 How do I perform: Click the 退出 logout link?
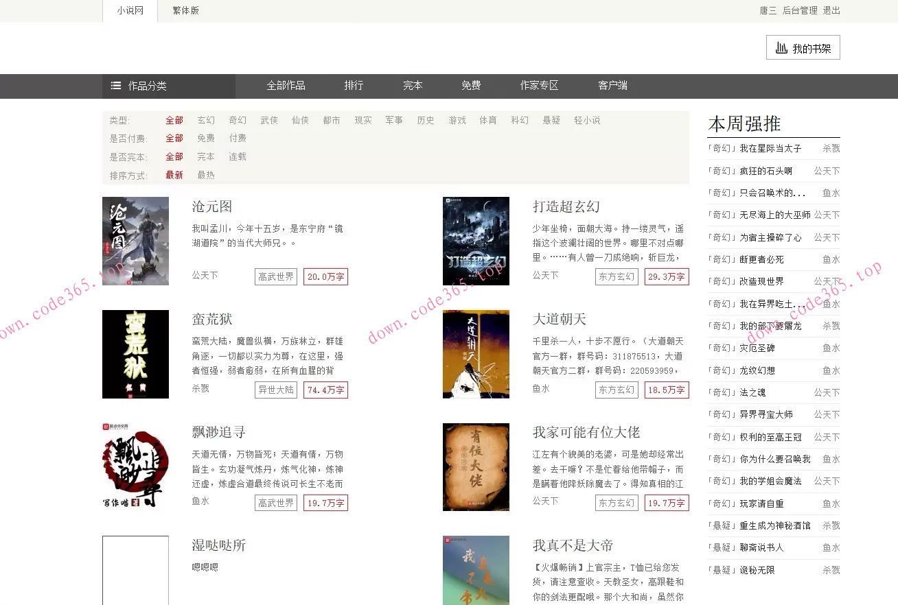(831, 10)
